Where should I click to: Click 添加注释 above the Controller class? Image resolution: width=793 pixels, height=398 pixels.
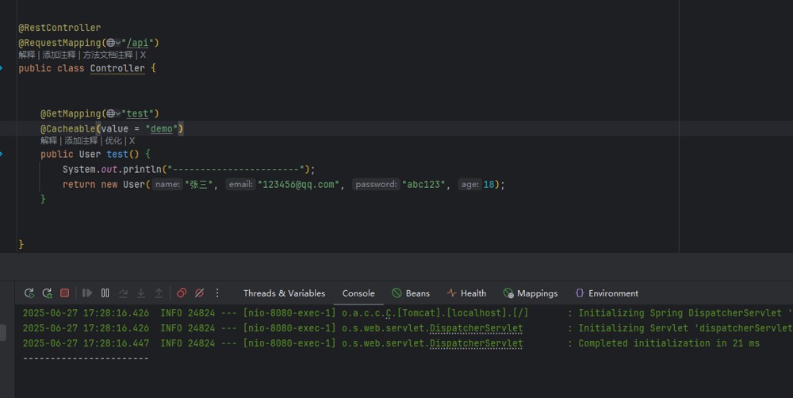(59, 55)
